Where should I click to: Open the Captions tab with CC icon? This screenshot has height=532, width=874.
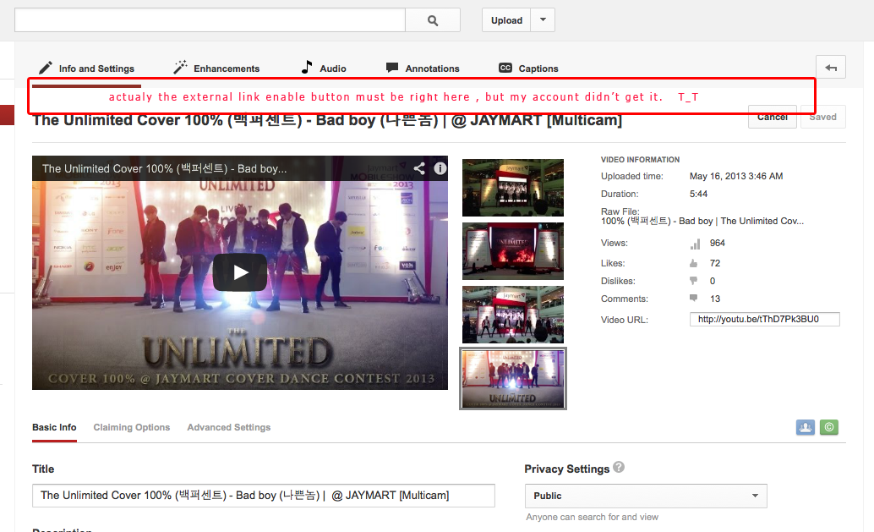pos(528,68)
